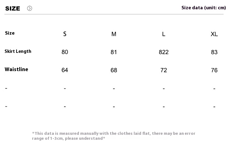The width and height of the screenshot is (233, 145).
Task: Click waistline value 72
Action: (x=164, y=70)
